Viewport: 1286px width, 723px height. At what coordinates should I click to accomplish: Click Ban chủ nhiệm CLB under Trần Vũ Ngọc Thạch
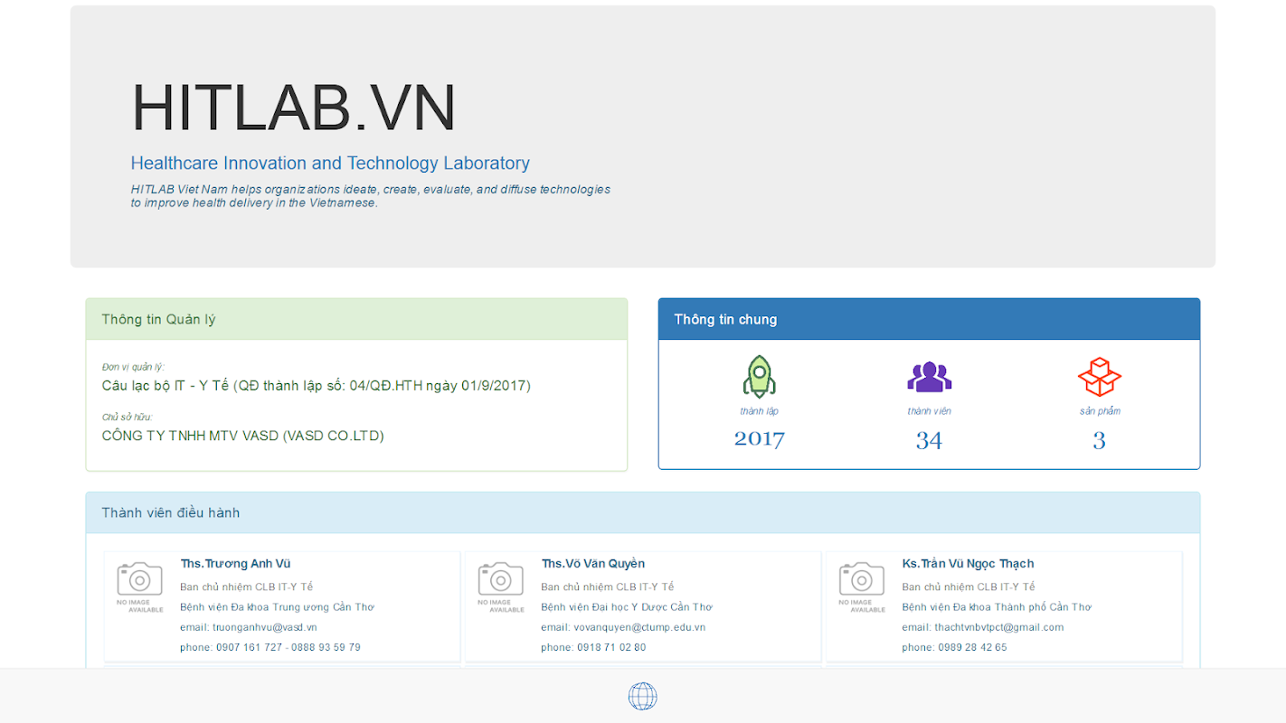click(x=968, y=587)
